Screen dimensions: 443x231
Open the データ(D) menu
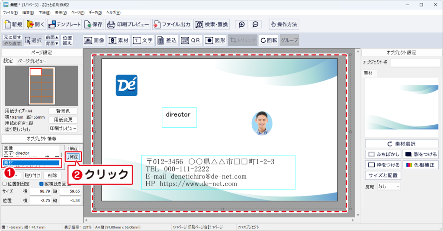[x=95, y=13]
